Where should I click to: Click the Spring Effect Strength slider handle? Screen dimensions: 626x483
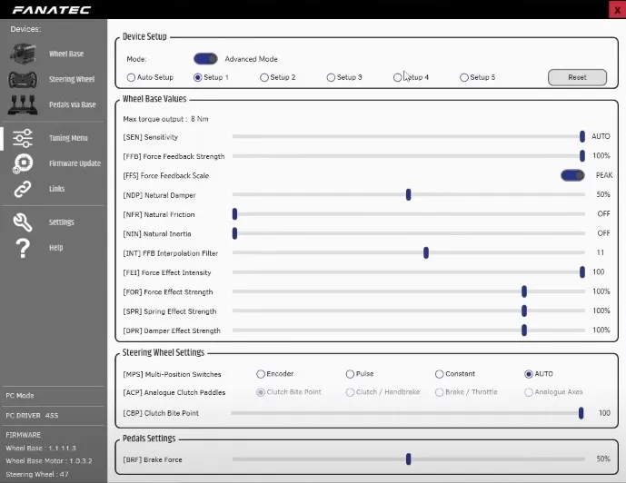coord(524,310)
